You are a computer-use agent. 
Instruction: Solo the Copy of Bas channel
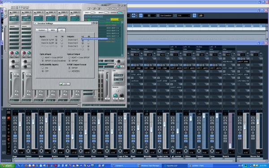tap(120, 121)
